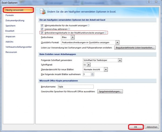Image resolution: width=162 pixels, height=132 pixels.
Task: Select the Ressourcen category
Action: click(11, 52)
